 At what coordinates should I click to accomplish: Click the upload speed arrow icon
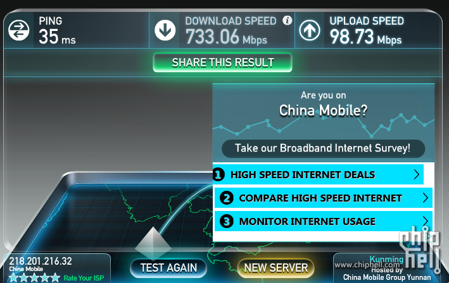[310, 30]
